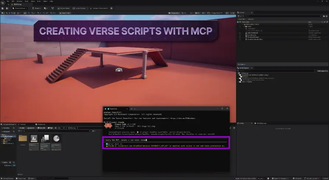
Task: Click the add collection plus icon
Action: (10, 162)
